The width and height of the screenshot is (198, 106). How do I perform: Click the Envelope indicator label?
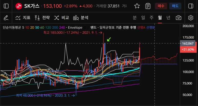click(75, 27)
